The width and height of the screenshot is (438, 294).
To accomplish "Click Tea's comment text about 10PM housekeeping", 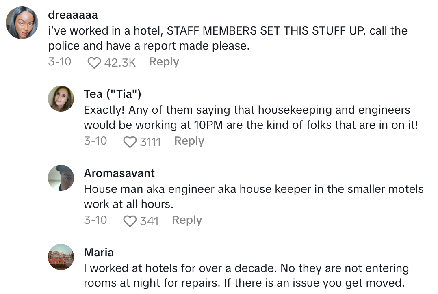I will (250, 117).
